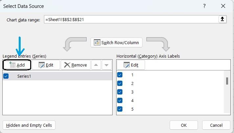Open Hidden and Empty Cells settings
This screenshot has height=133, width=234.
point(29,125)
